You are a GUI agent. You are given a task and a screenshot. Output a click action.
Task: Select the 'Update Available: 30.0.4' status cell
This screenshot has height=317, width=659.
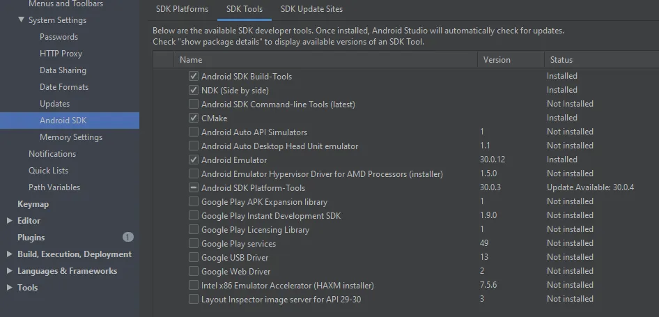(590, 187)
